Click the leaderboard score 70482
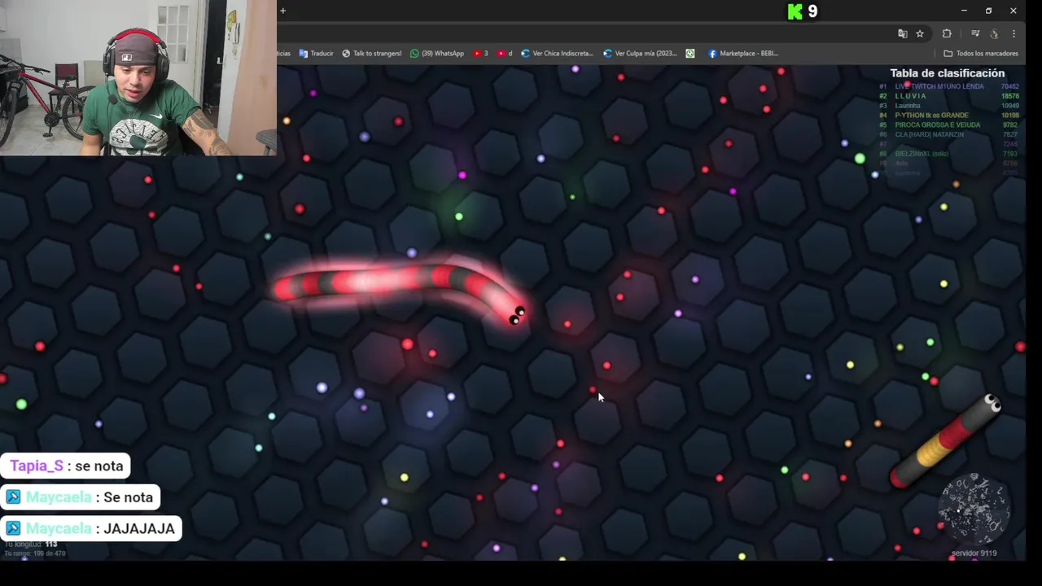The width and height of the screenshot is (1042, 586). (x=1010, y=86)
